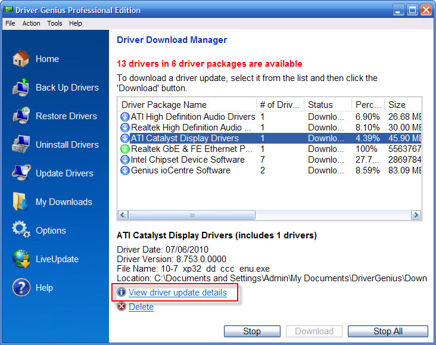The width and height of the screenshot is (436, 345).
Task: Click the 83.09 MB size cell
Action: click(x=404, y=170)
